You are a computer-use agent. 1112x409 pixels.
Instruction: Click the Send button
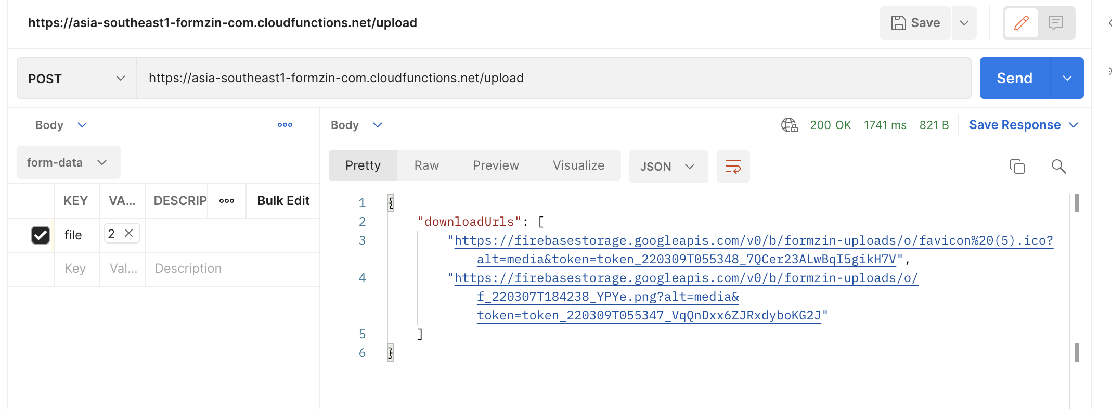tap(1014, 79)
